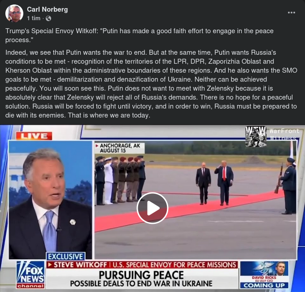Click the WarFront Witness soldier watermark logo
Screen dimensions: 305x292
pyautogui.click(x=256, y=136)
